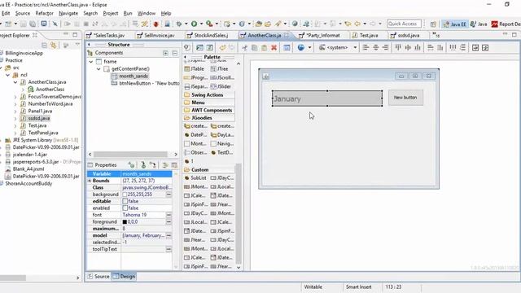
Task: Switch to the SellInvoice.java editor tab
Action: pos(155,35)
